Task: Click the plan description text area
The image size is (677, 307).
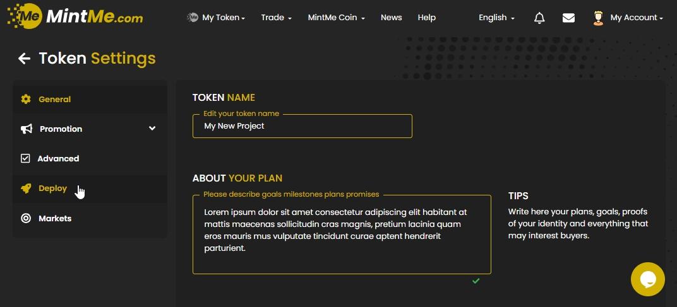Action: pos(341,235)
